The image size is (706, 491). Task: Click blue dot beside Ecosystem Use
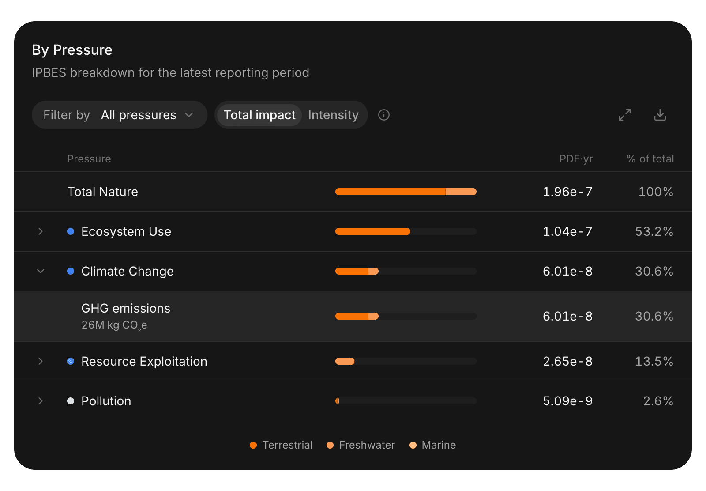point(71,231)
